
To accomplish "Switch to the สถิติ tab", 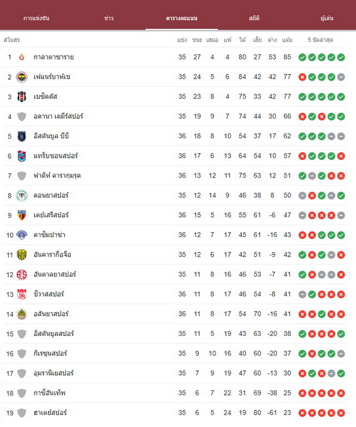I will pos(254,18).
